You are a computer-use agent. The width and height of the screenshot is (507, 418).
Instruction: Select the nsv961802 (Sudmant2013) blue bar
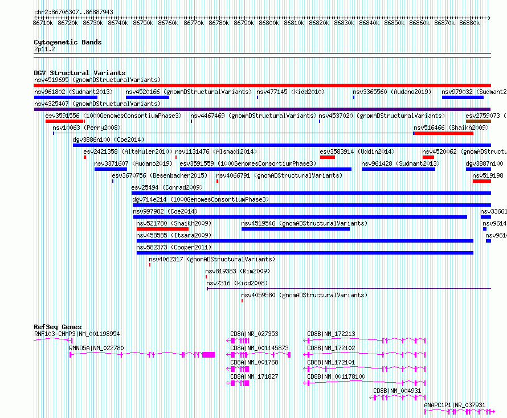66,97
